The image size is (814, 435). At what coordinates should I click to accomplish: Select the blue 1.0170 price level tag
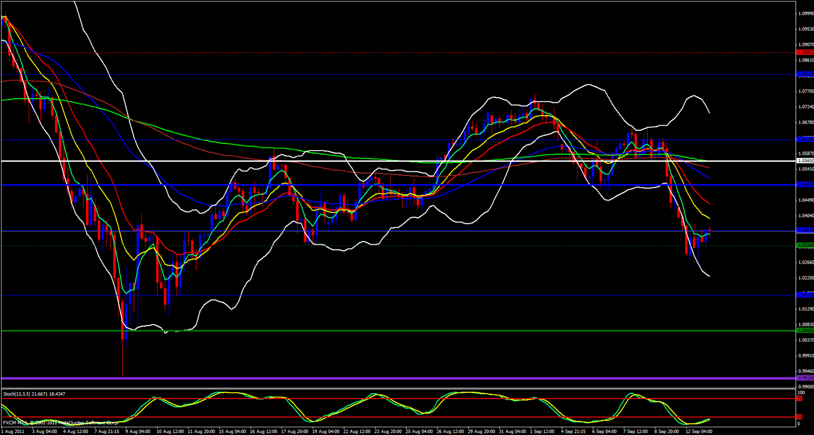pyautogui.click(x=805, y=295)
